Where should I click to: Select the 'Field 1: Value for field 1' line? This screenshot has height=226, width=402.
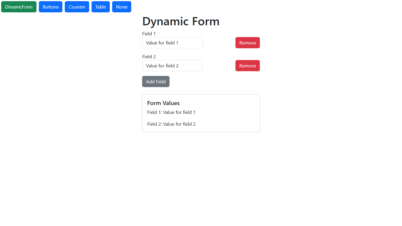click(x=171, y=112)
